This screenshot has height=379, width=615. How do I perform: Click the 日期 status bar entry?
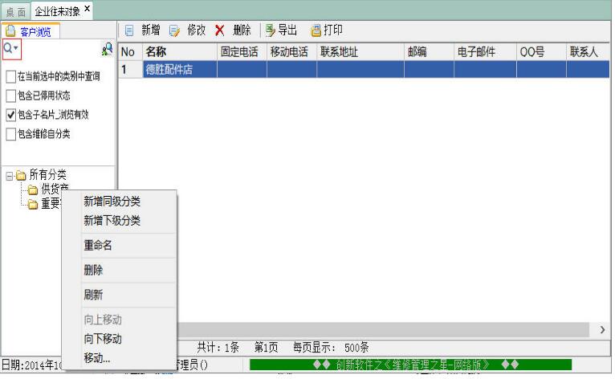32,365
